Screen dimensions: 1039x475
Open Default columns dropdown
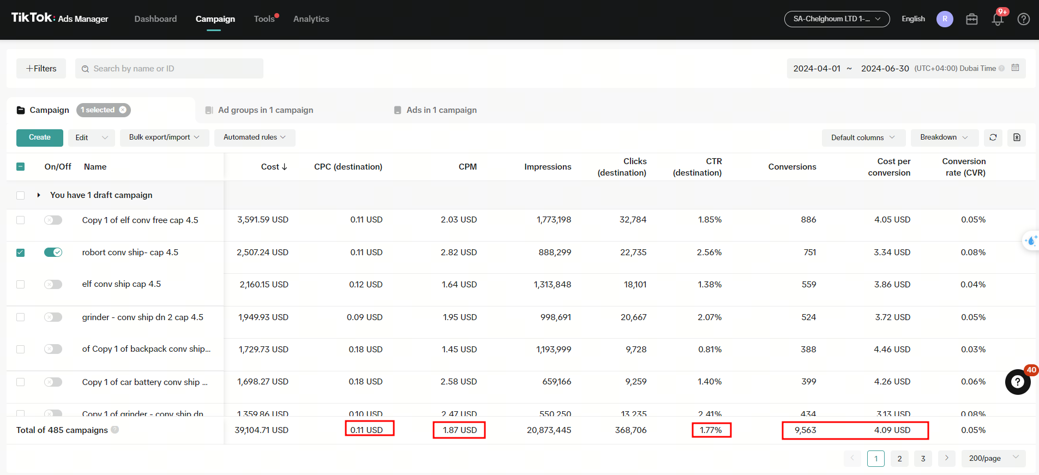tap(863, 137)
